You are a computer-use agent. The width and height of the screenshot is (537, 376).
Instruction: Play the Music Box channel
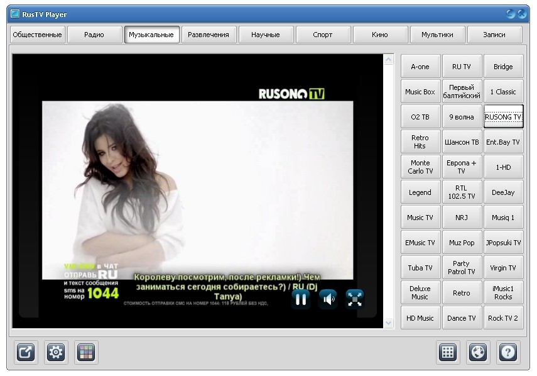point(420,92)
